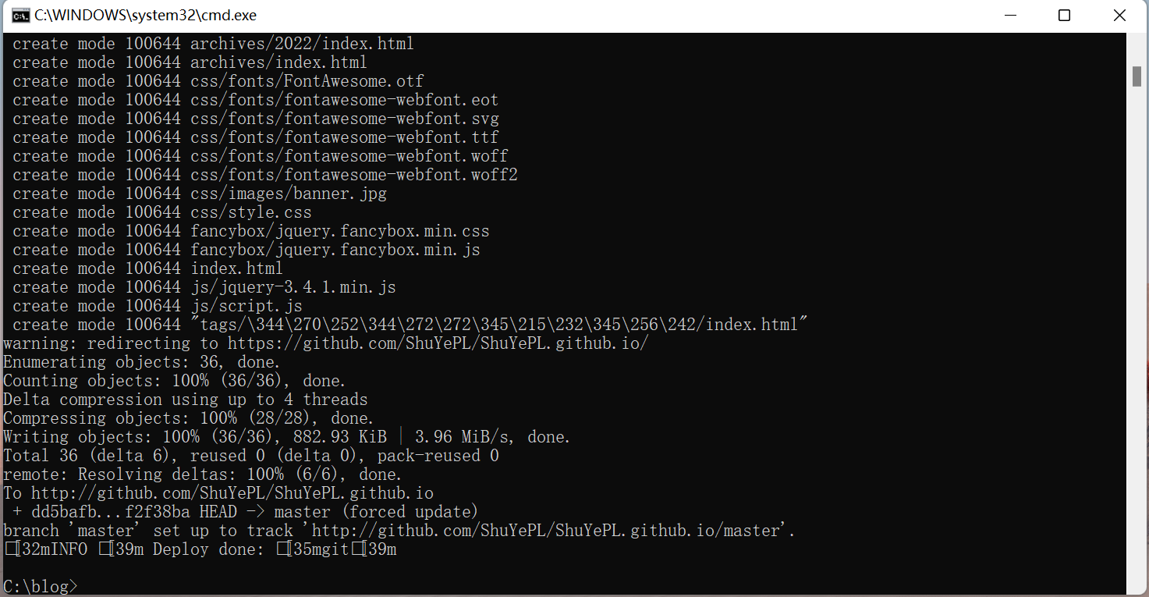
Task: Click the archives/2022/index.html line
Action: (302, 44)
